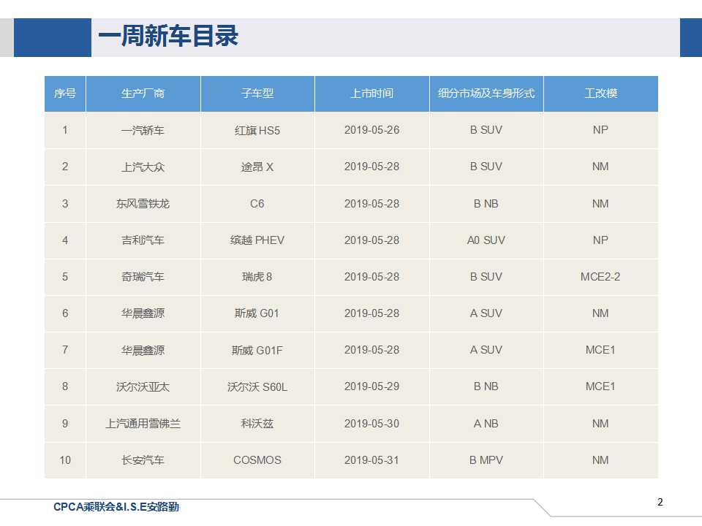The image size is (702, 526).
Task: Click the 工改模 column header
Action: 601,94
